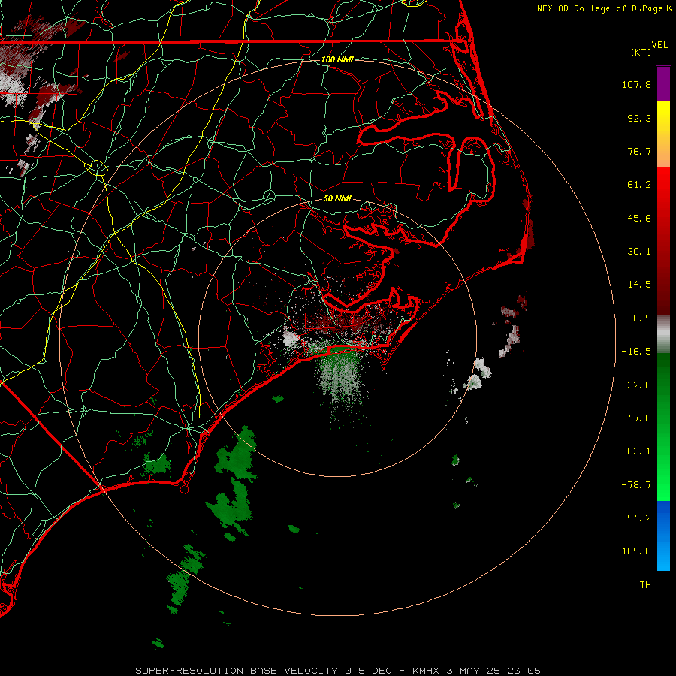676x676 pixels.
Task: Click the -16.5 velocity scale value
Action: 636,352
